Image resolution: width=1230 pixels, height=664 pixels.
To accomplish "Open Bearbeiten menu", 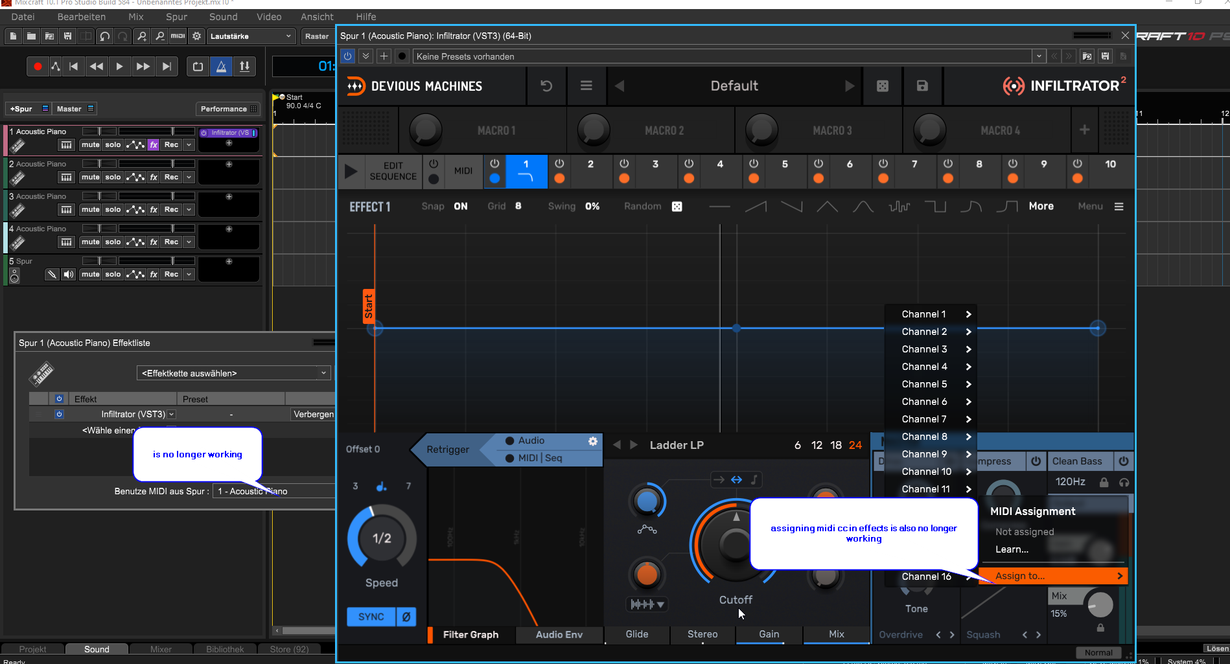I will click(x=82, y=17).
